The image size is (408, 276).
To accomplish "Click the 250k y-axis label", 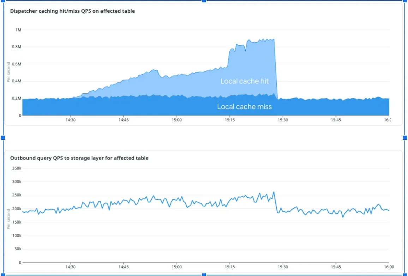I will tap(17, 195).
